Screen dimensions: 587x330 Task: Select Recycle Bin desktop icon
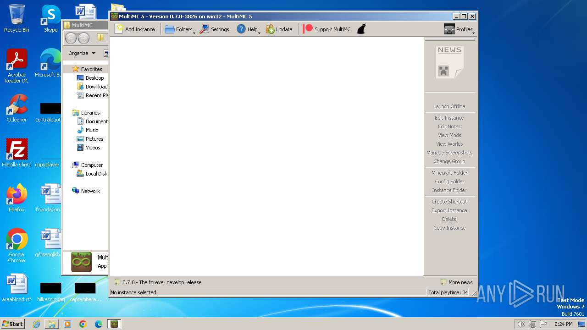point(17,18)
